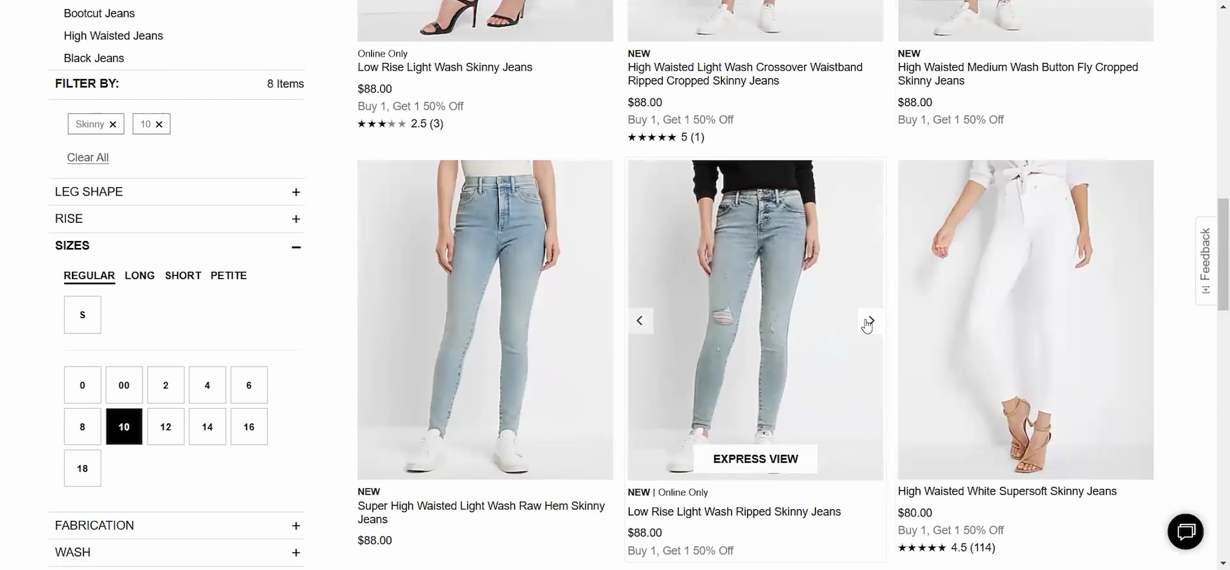Image resolution: width=1230 pixels, height=570 pixels.
Task: Expand the Fabrication filter
Action: click(296, 526)
